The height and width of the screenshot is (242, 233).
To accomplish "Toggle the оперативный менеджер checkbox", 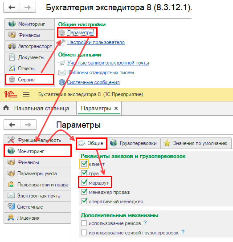I will (x=84, y=201).
